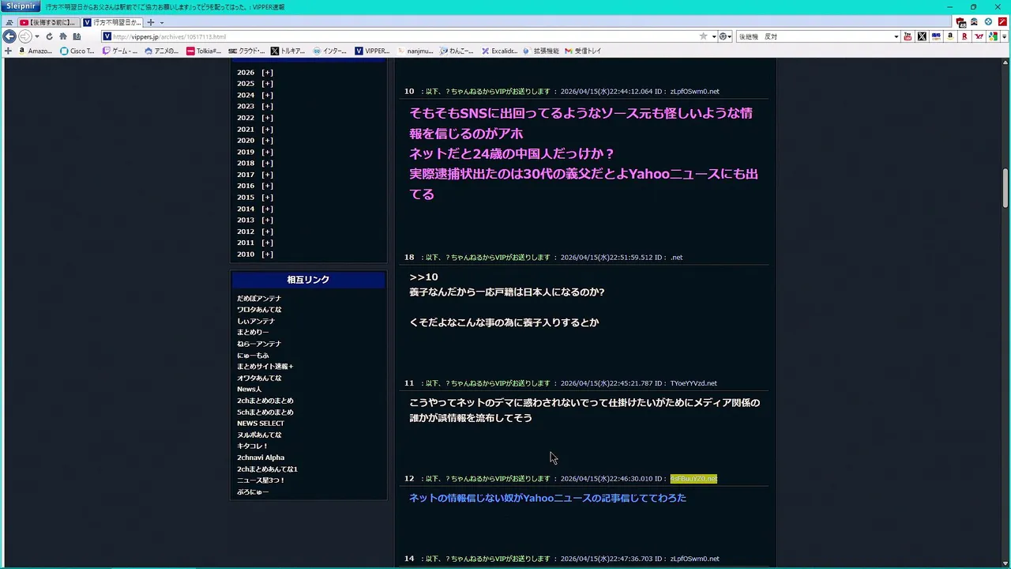Select the active vippers 行方不明翌日 tab
Image resolution: width=1011 pixels, height=569 pixels.
(112, 22)
